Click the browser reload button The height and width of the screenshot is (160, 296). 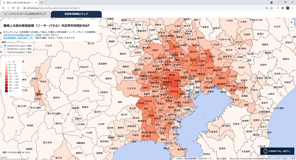(x=14, y=8)
